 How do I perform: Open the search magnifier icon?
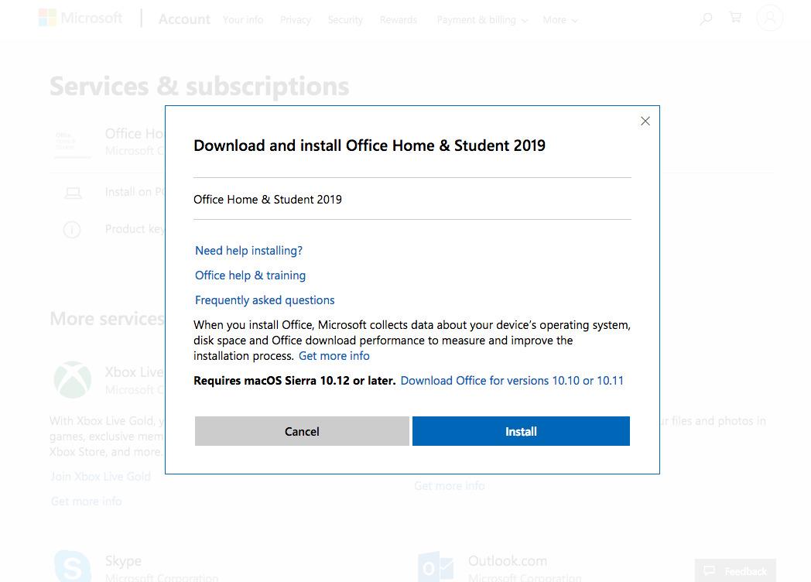pyautogui.click(x=706, y=19)
